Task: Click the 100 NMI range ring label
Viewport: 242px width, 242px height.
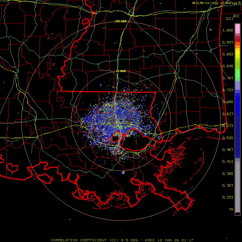Action: click(x=121, y=21)
